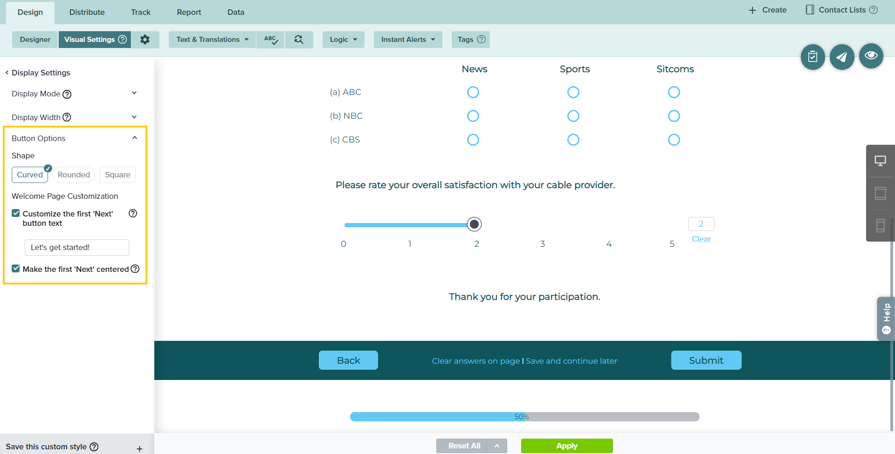Switch to tablet device preview
The image size is (895, 454).
[880, 193]
